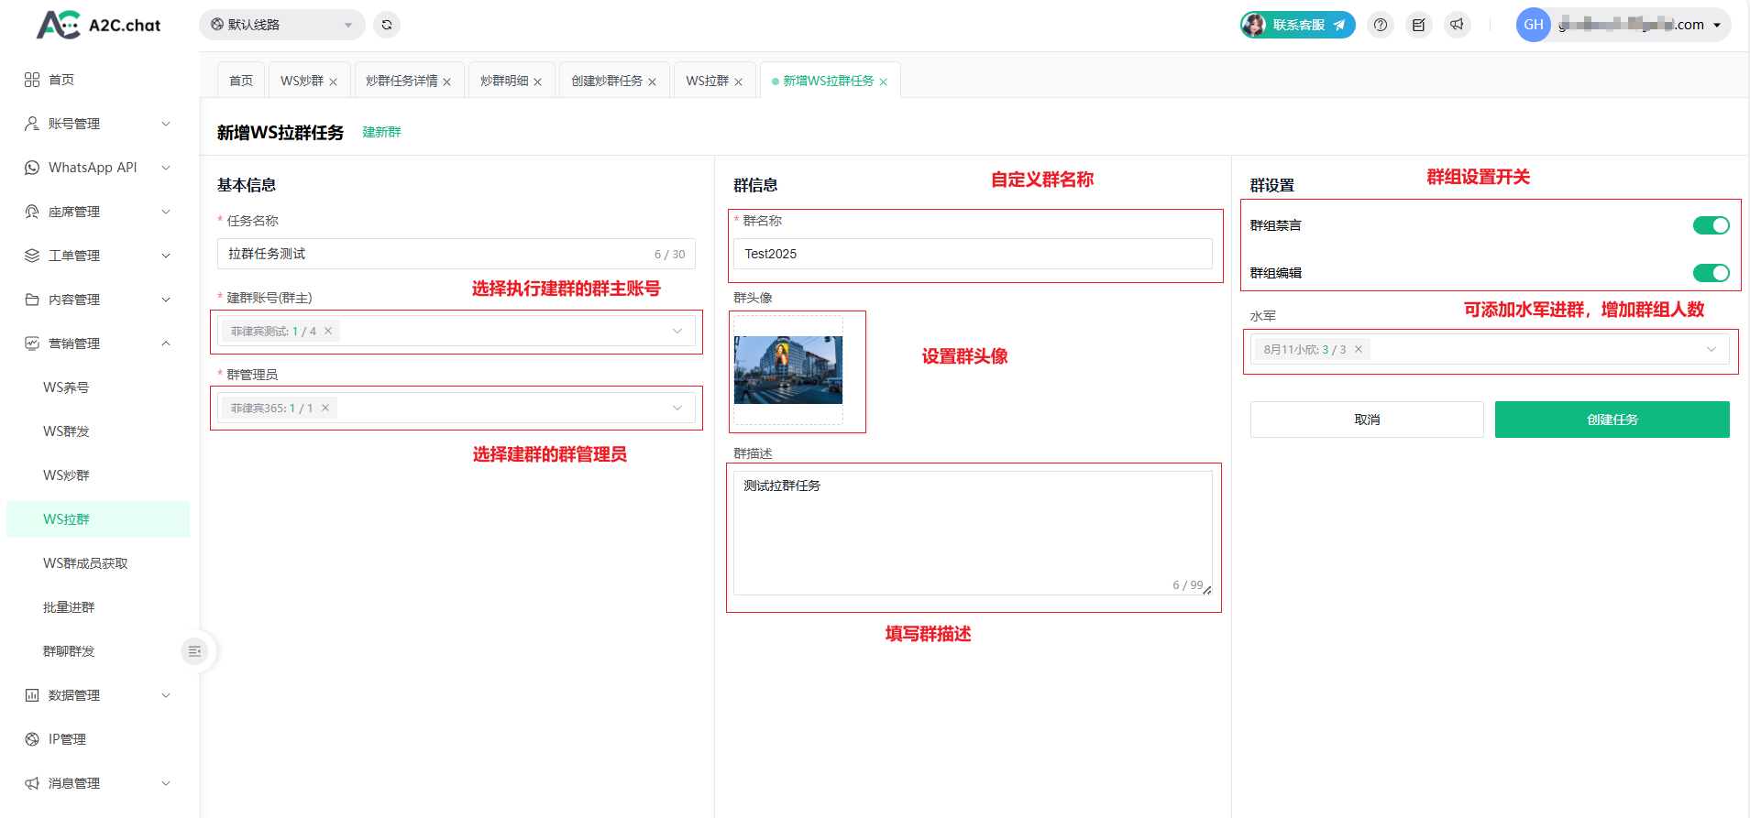Click the 联系客服 contact support button

[1298, 25]
